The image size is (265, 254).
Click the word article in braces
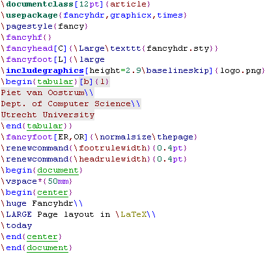128,4
